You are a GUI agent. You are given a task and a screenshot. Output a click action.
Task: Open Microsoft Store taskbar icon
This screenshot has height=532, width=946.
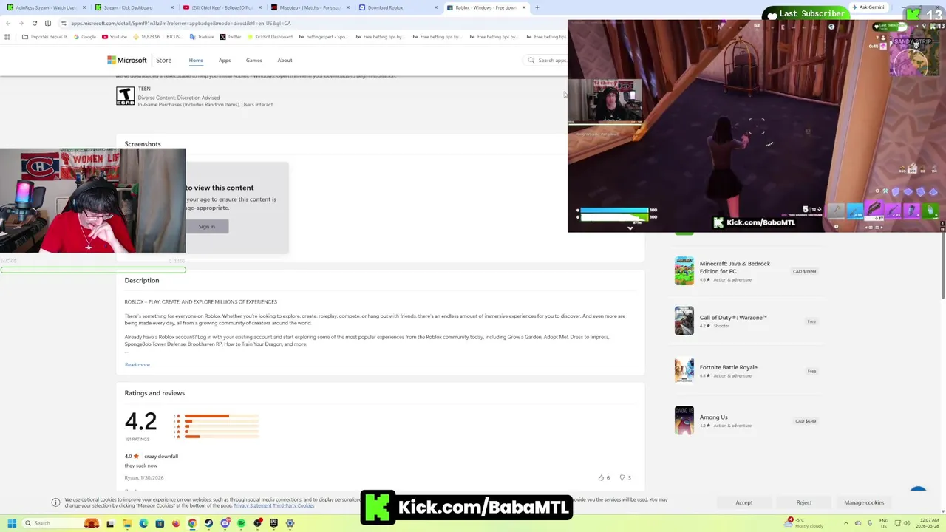click(160, 523)
